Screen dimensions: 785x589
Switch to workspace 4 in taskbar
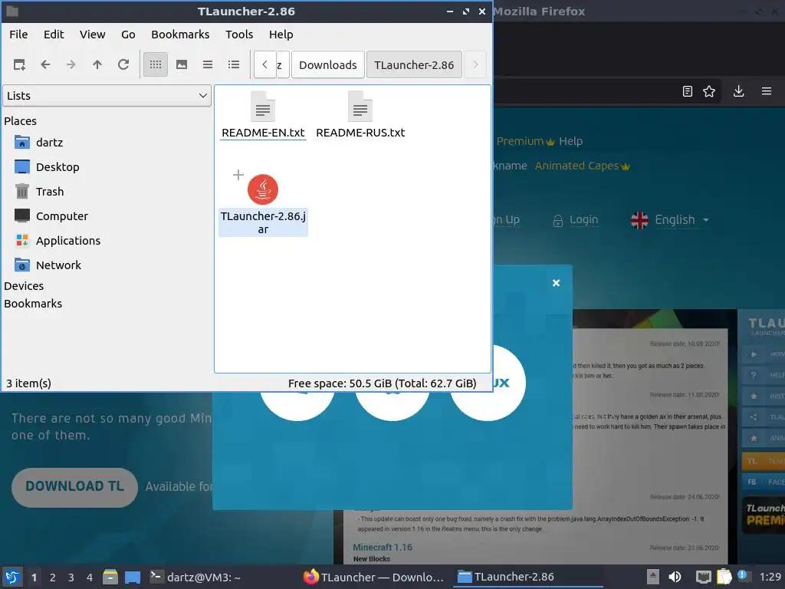tap(90, 577)
